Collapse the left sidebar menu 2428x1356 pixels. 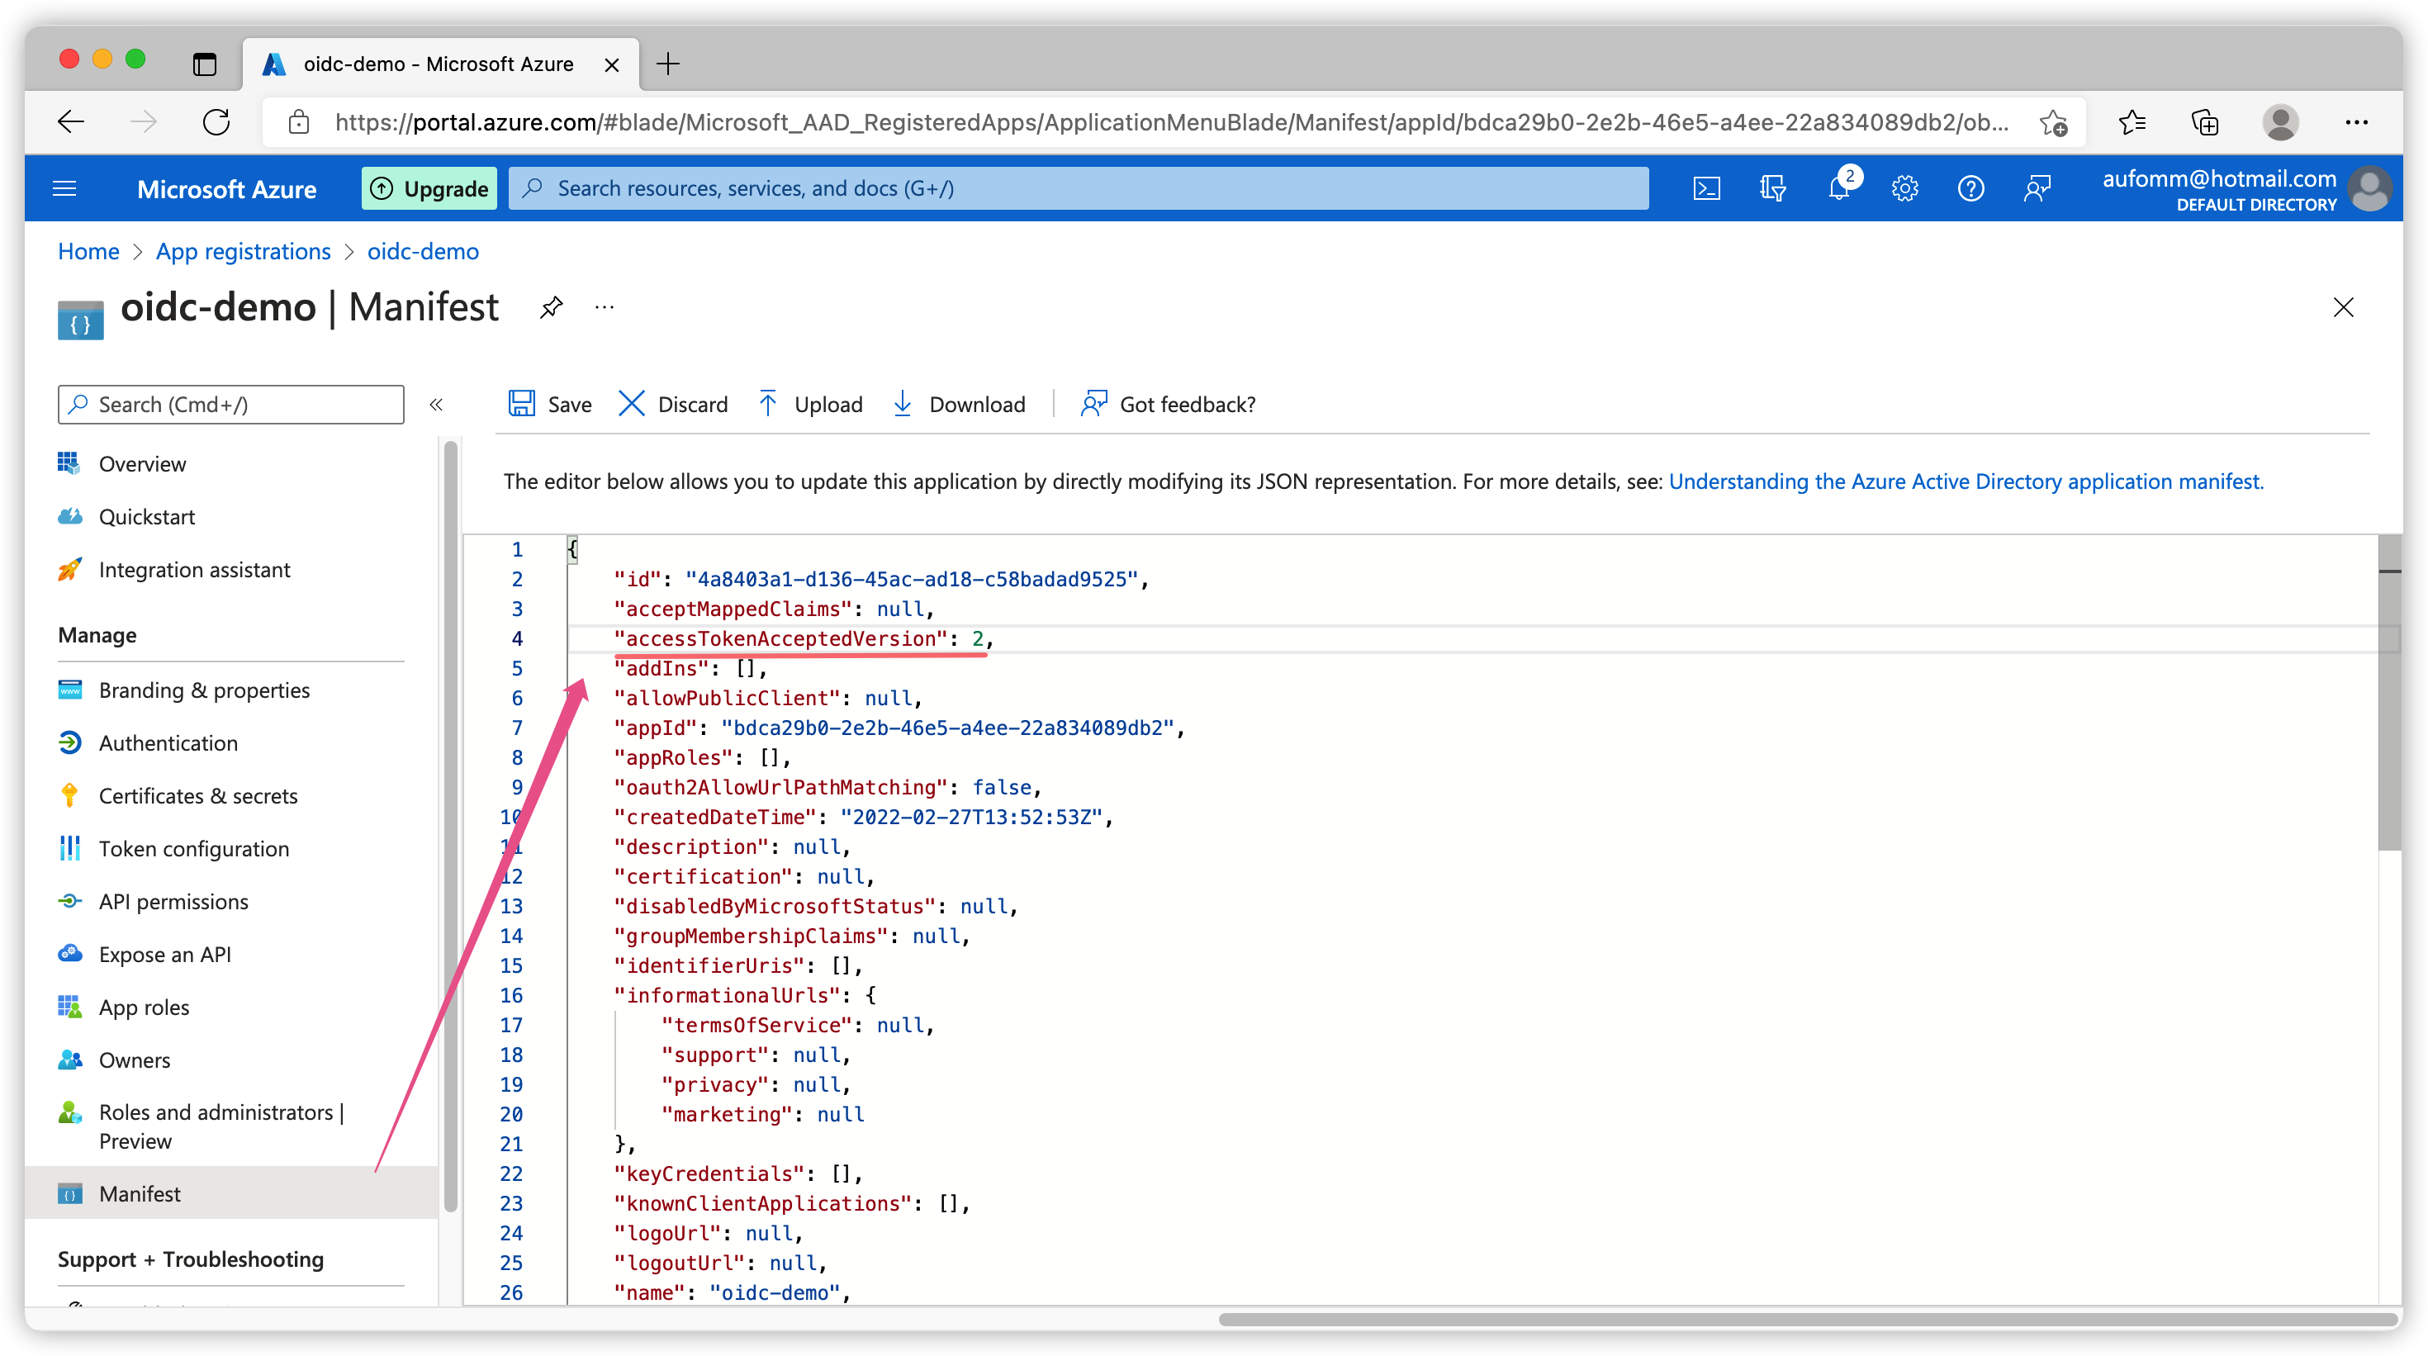(435, 405)
